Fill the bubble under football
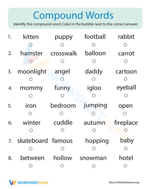 point(94,45)
